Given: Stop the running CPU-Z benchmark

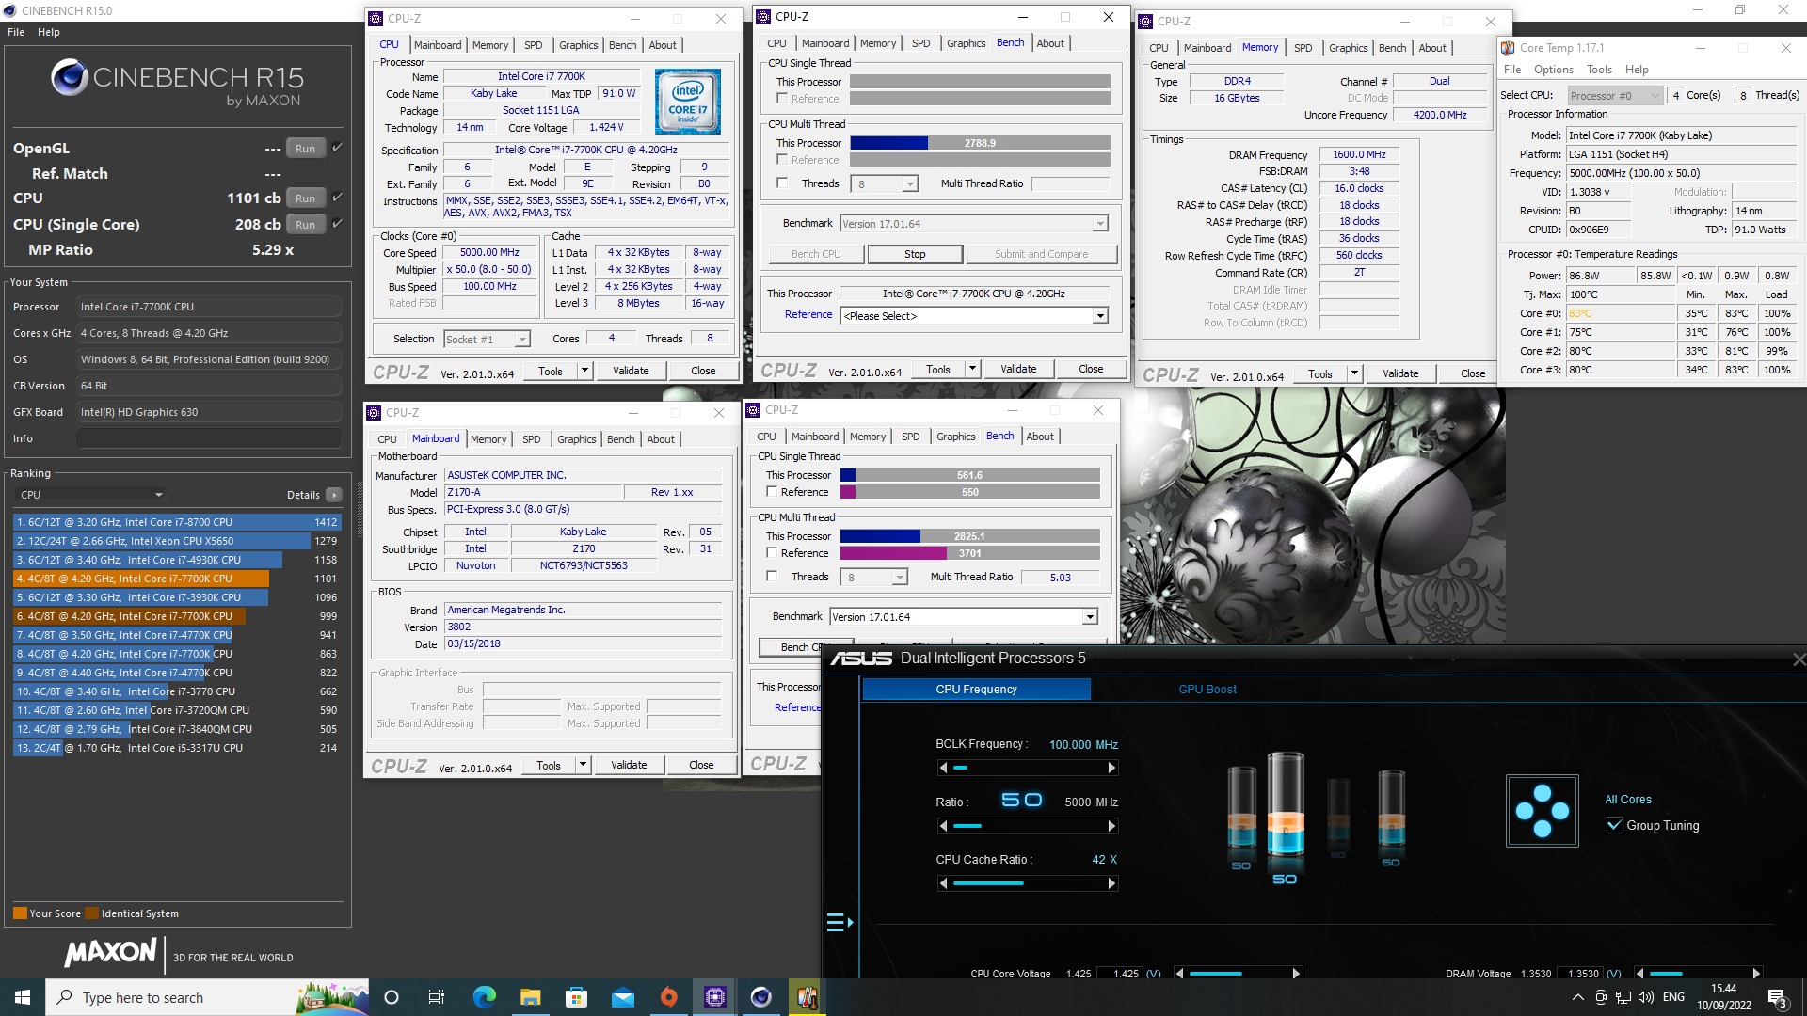Looking at the screenshot, I should [x=915, y=254].
